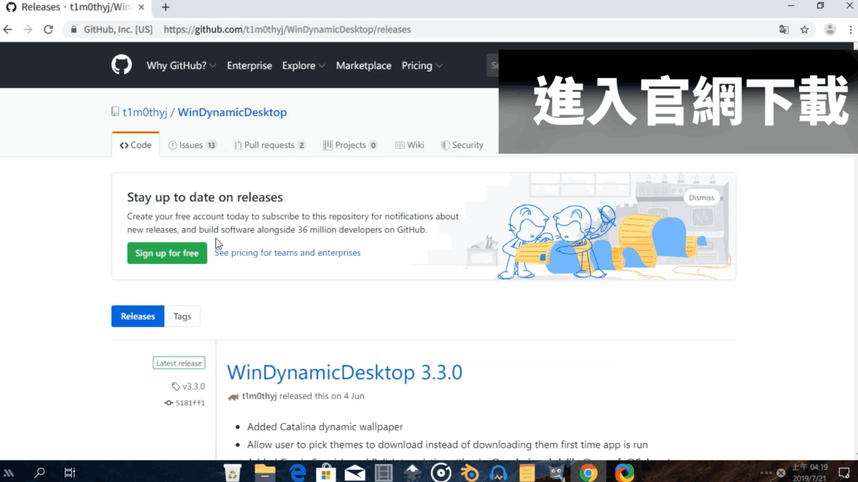Open the Projects tab
The image size is (858, 482).
pos(350,145)
